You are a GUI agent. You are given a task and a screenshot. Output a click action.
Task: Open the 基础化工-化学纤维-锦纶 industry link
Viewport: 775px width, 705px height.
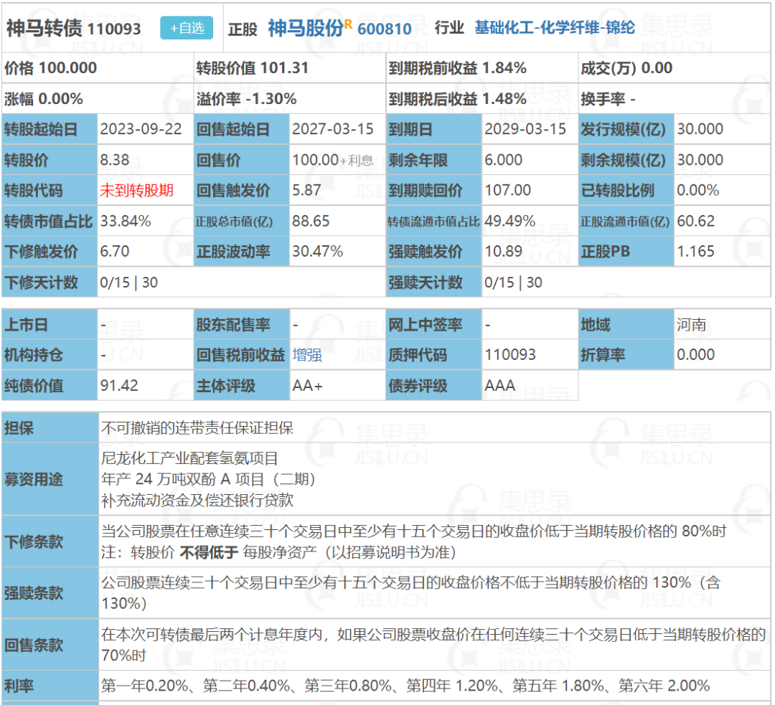coord(555,28)
